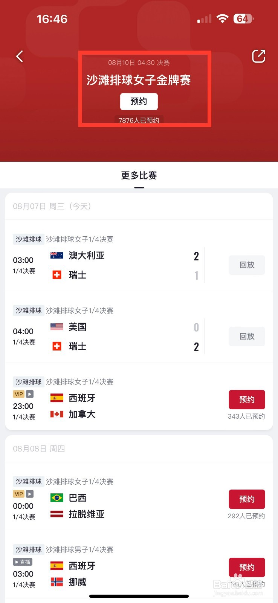Tap the Canada flag icon
278x603 pixels.
tap(57, 414)
